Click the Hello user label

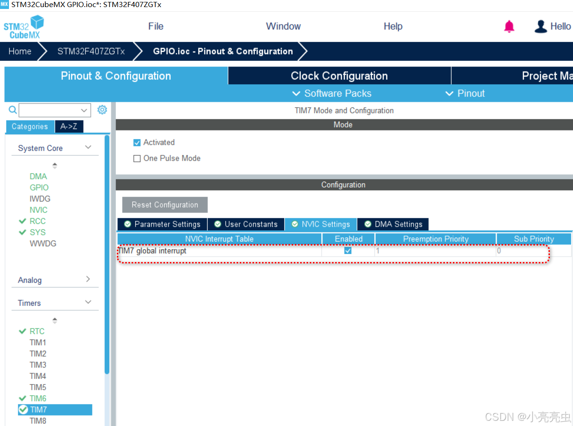pos(560,26)
